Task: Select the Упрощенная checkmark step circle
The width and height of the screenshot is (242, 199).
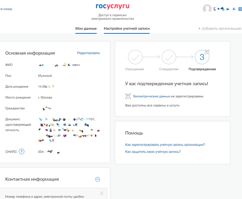Action: tap(134, 57)
